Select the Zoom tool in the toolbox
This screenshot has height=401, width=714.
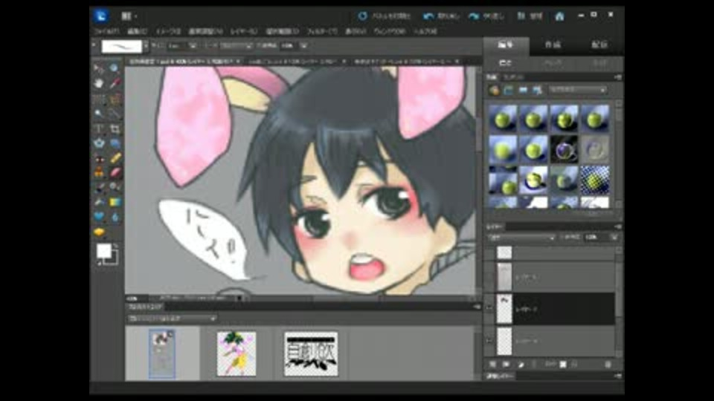coord(115,68)
